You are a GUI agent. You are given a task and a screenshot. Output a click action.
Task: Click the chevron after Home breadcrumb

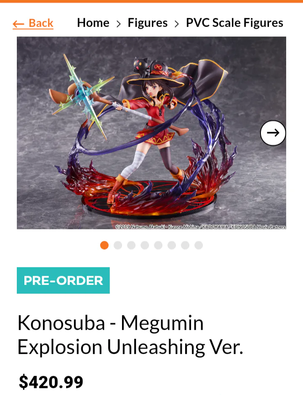(119, 24)
